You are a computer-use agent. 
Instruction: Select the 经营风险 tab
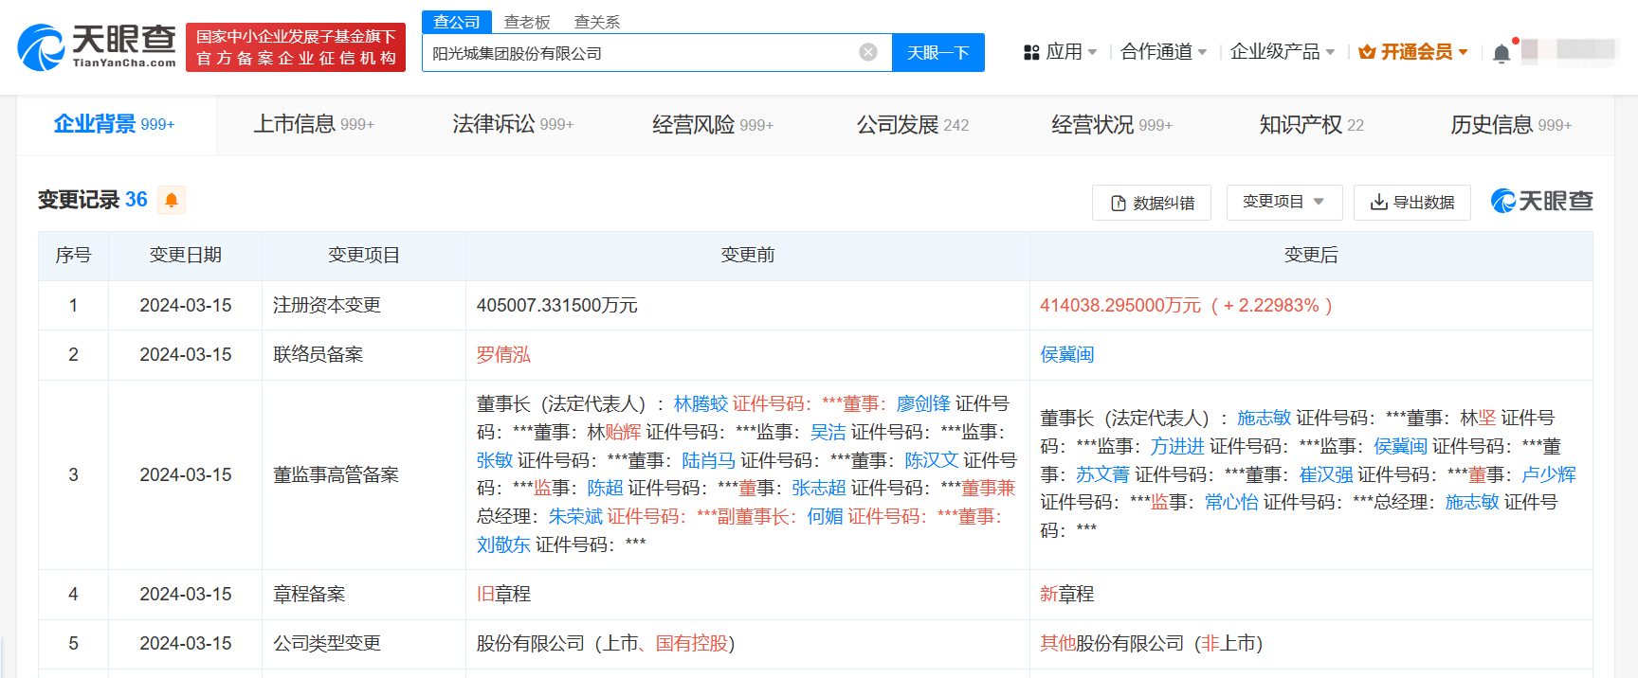click(x=713, y=124)
